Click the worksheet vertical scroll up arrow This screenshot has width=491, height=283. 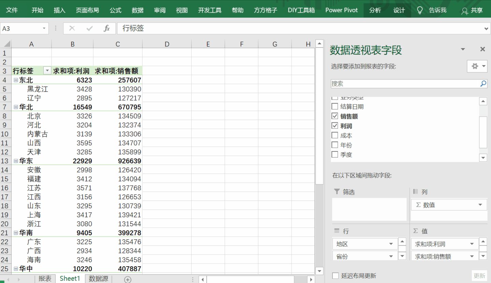click(319, 44)
